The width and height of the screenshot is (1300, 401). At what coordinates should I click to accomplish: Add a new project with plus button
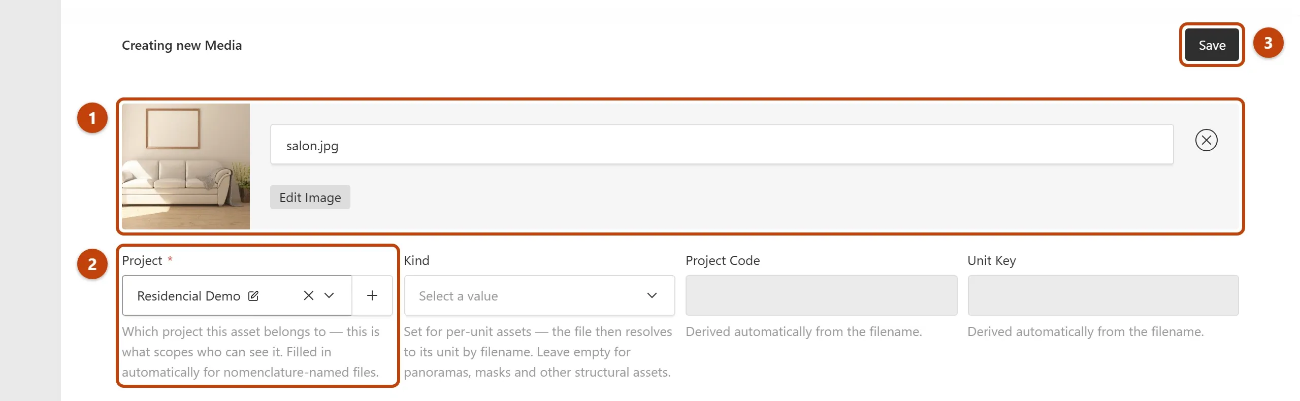coord(372,295)
